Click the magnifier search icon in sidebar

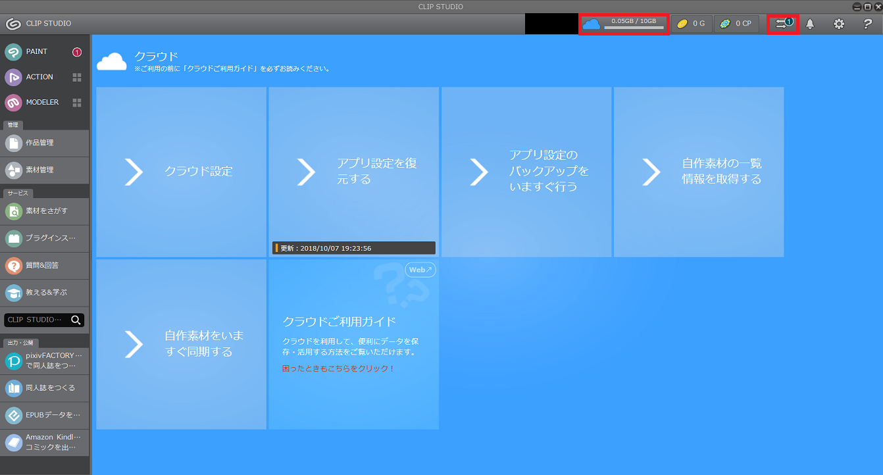point(76,320)
